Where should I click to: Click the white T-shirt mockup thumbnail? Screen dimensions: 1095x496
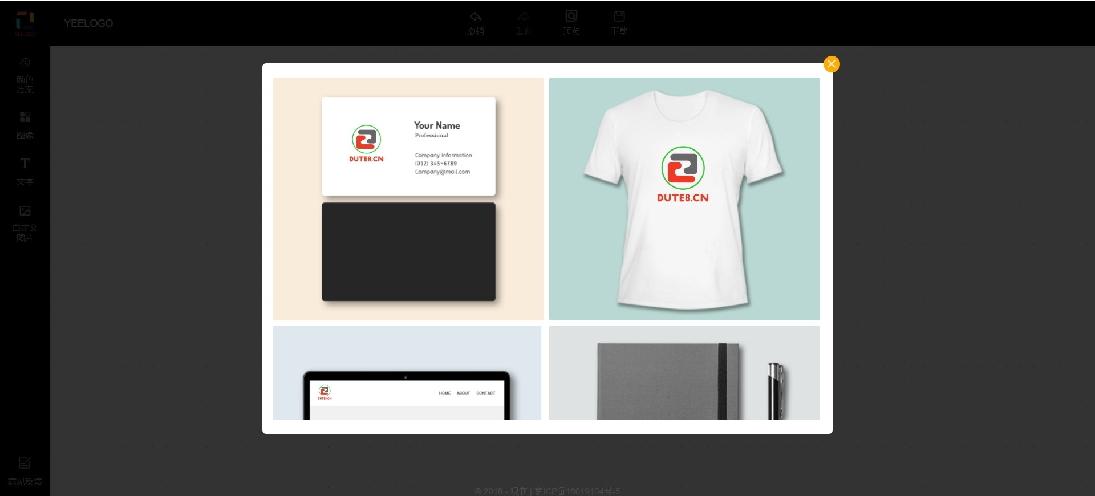(x=684, y=198)
